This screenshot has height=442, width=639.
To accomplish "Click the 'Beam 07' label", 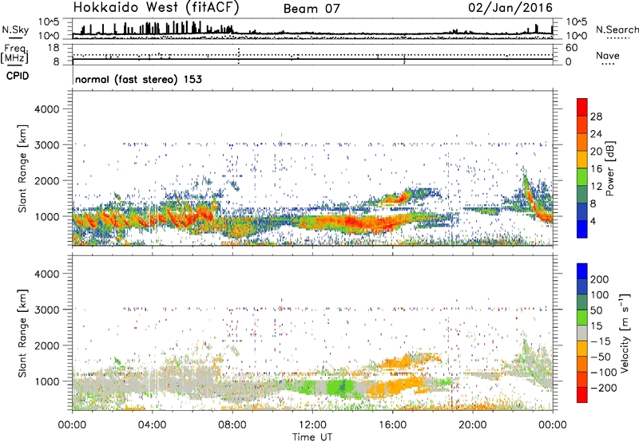I will [312, 9].
